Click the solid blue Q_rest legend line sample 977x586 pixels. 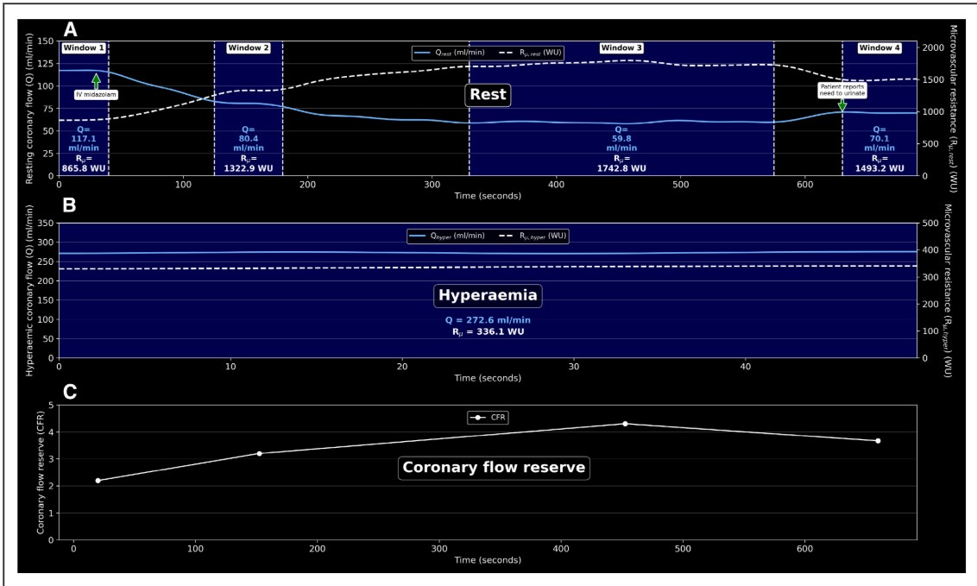coord(423,53)
